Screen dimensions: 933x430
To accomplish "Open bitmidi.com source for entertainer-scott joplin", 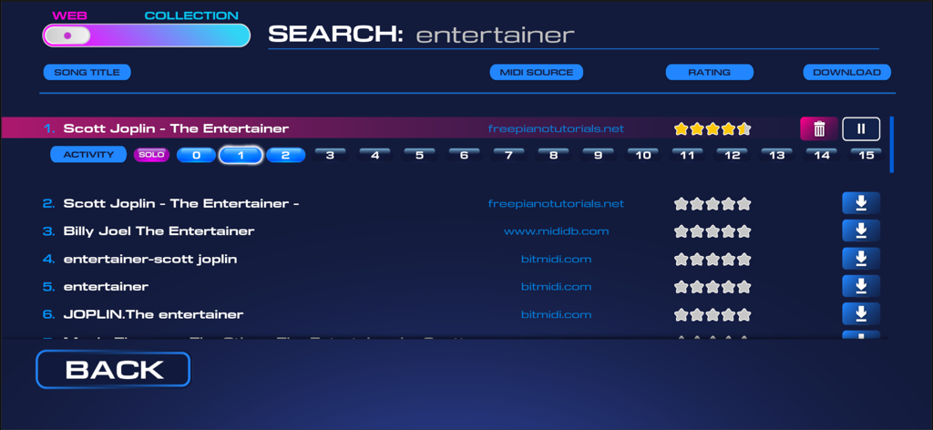I will pyautogui.click(x=557, y=260).
